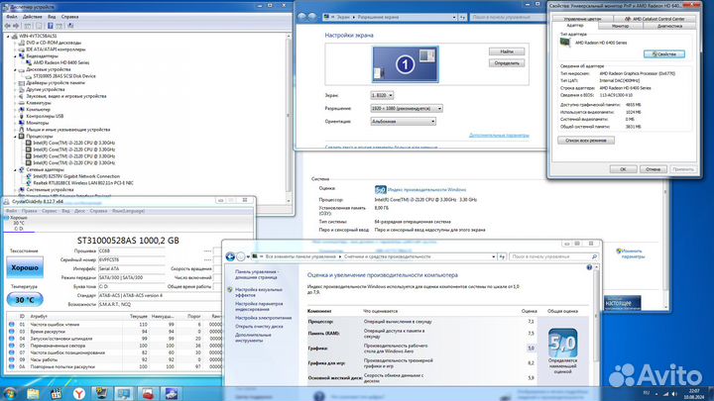Click Device Manager toolbar Back arrow

(x=8, y=26)
